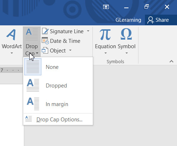Open the Symbol omega icon
The height and width of the screenshot is (146, 177).
pos(126,34)
